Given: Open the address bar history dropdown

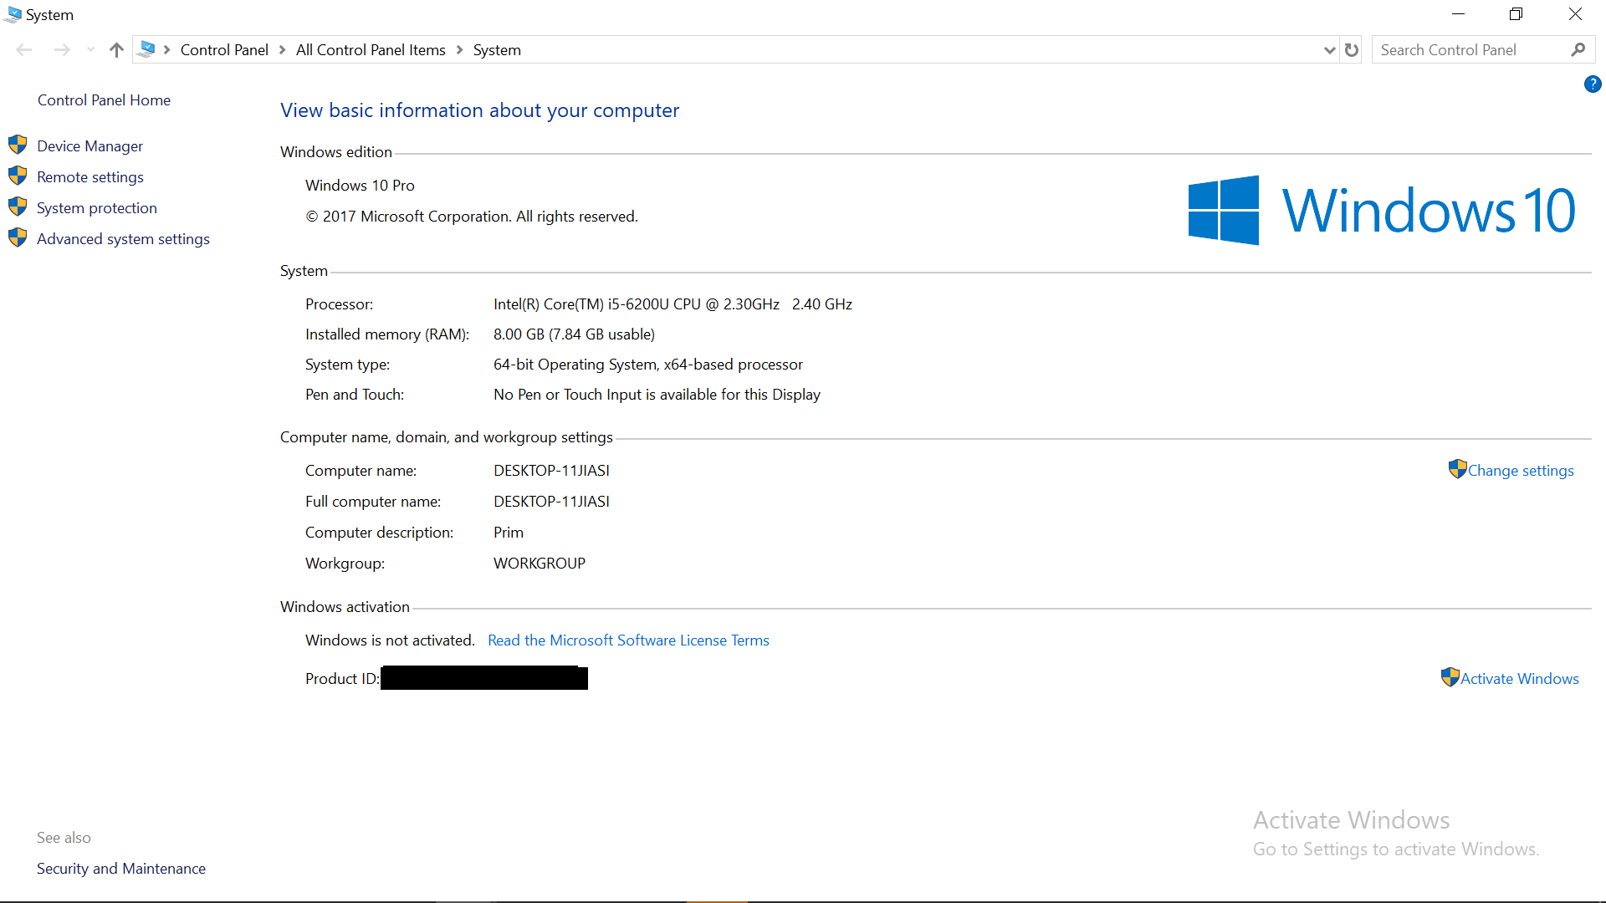Looking at the screenshot, I should click(x=1329, y=50).
